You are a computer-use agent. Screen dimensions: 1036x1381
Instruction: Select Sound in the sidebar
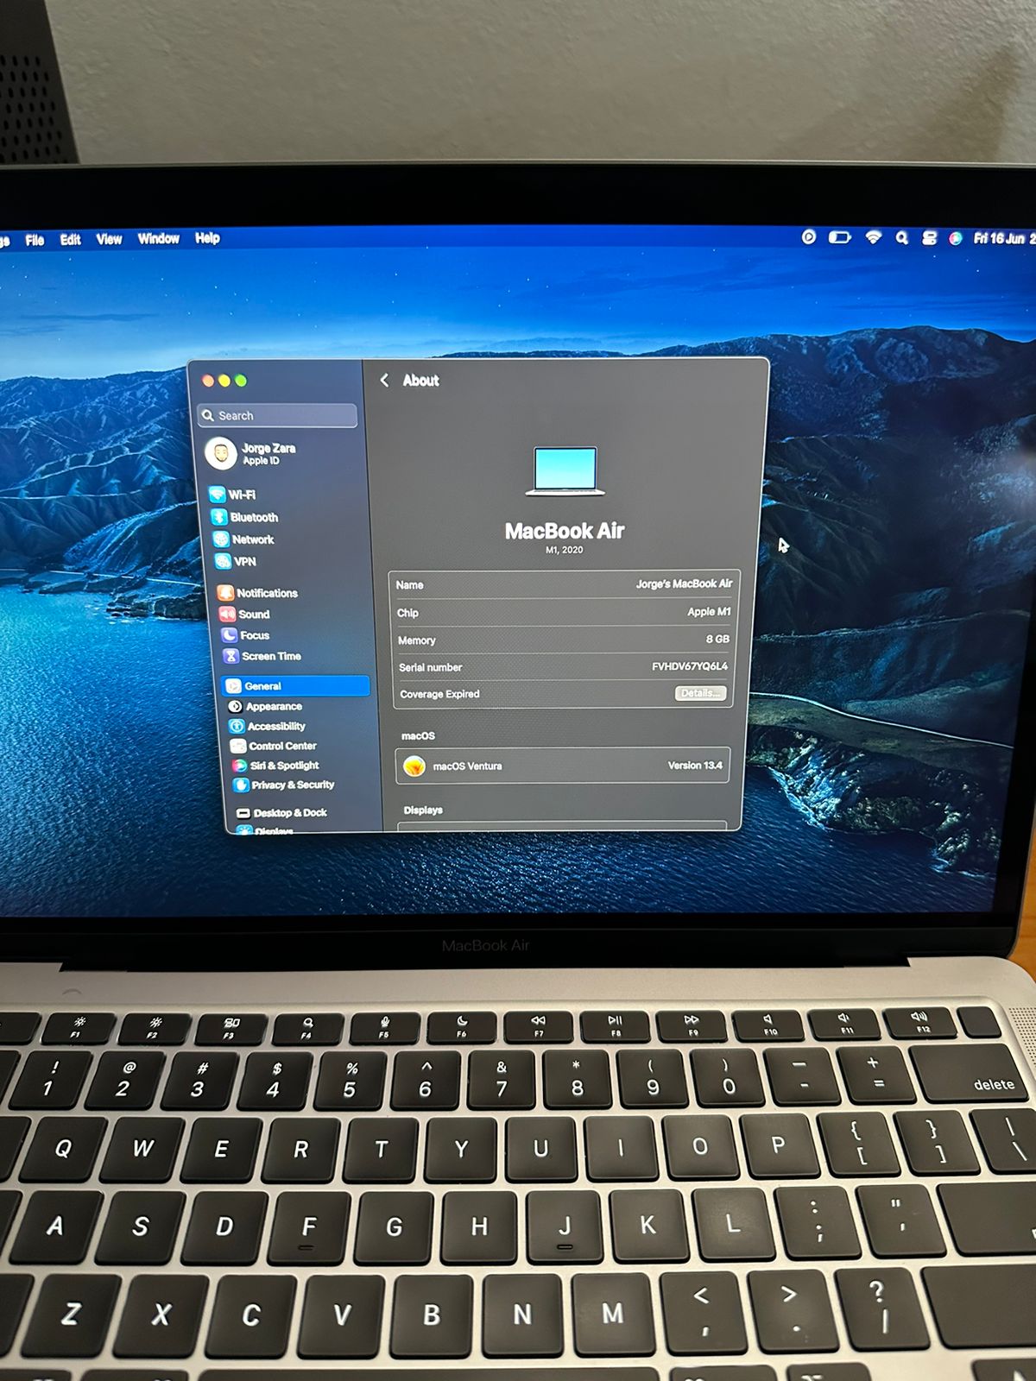[x=244, y=615]
